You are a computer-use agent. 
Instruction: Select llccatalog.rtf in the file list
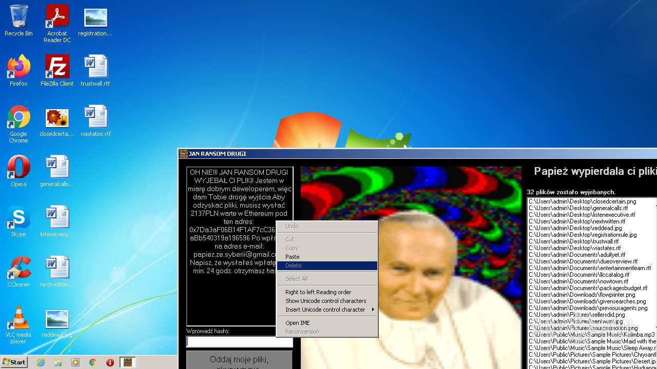coord(578,275)
